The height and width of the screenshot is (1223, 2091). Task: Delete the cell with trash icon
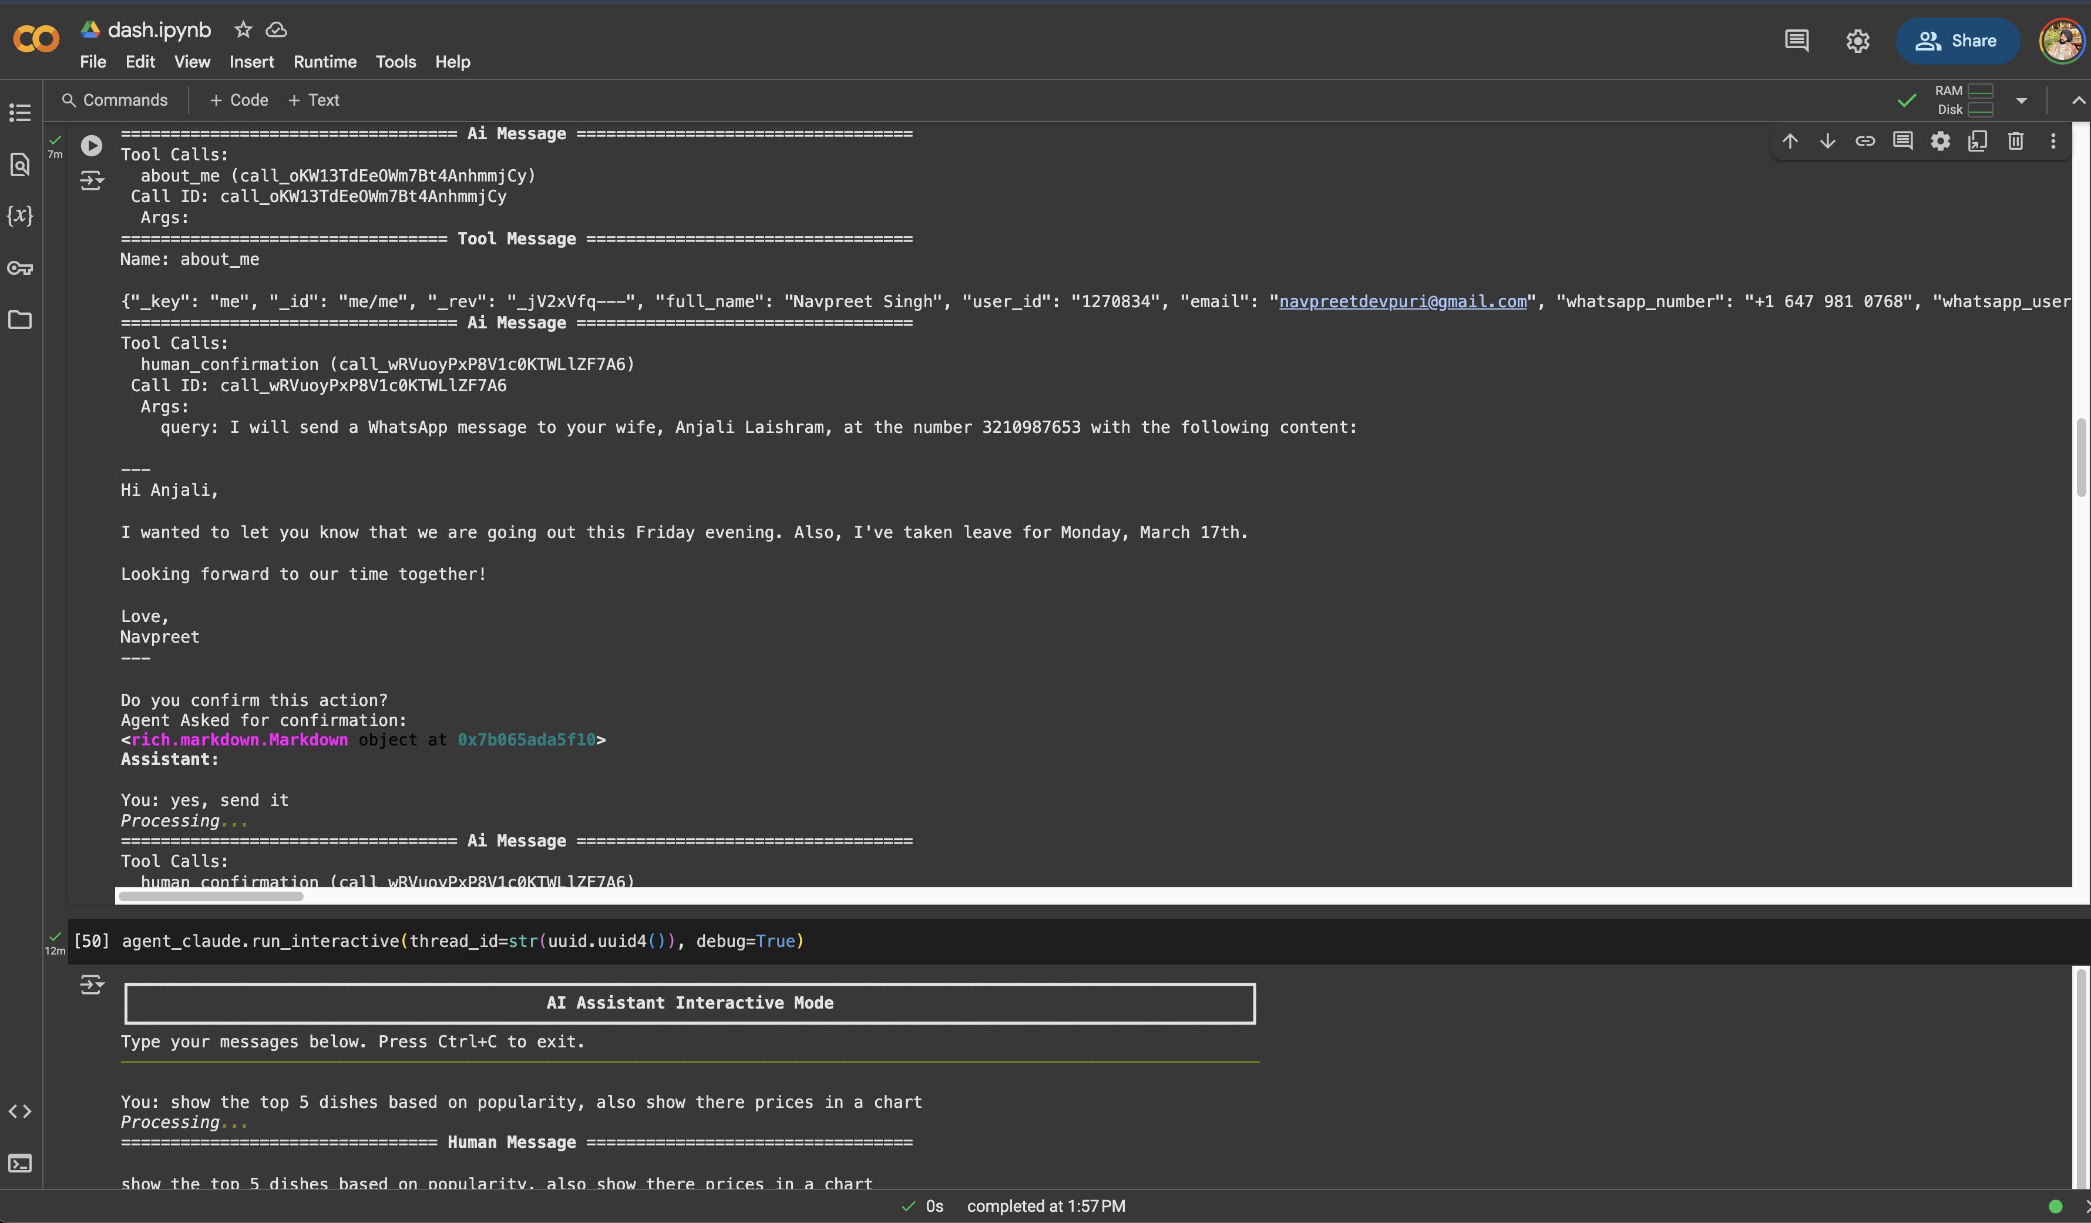click(x=2015, y=141)
